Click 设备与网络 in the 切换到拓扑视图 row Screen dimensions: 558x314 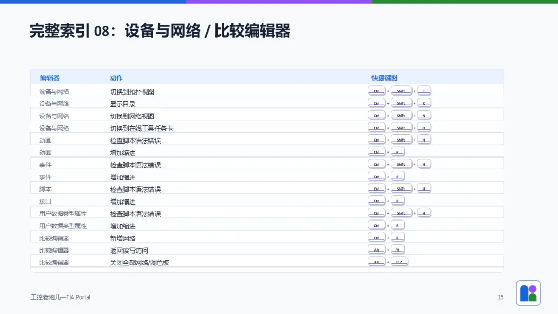point(54,91)
